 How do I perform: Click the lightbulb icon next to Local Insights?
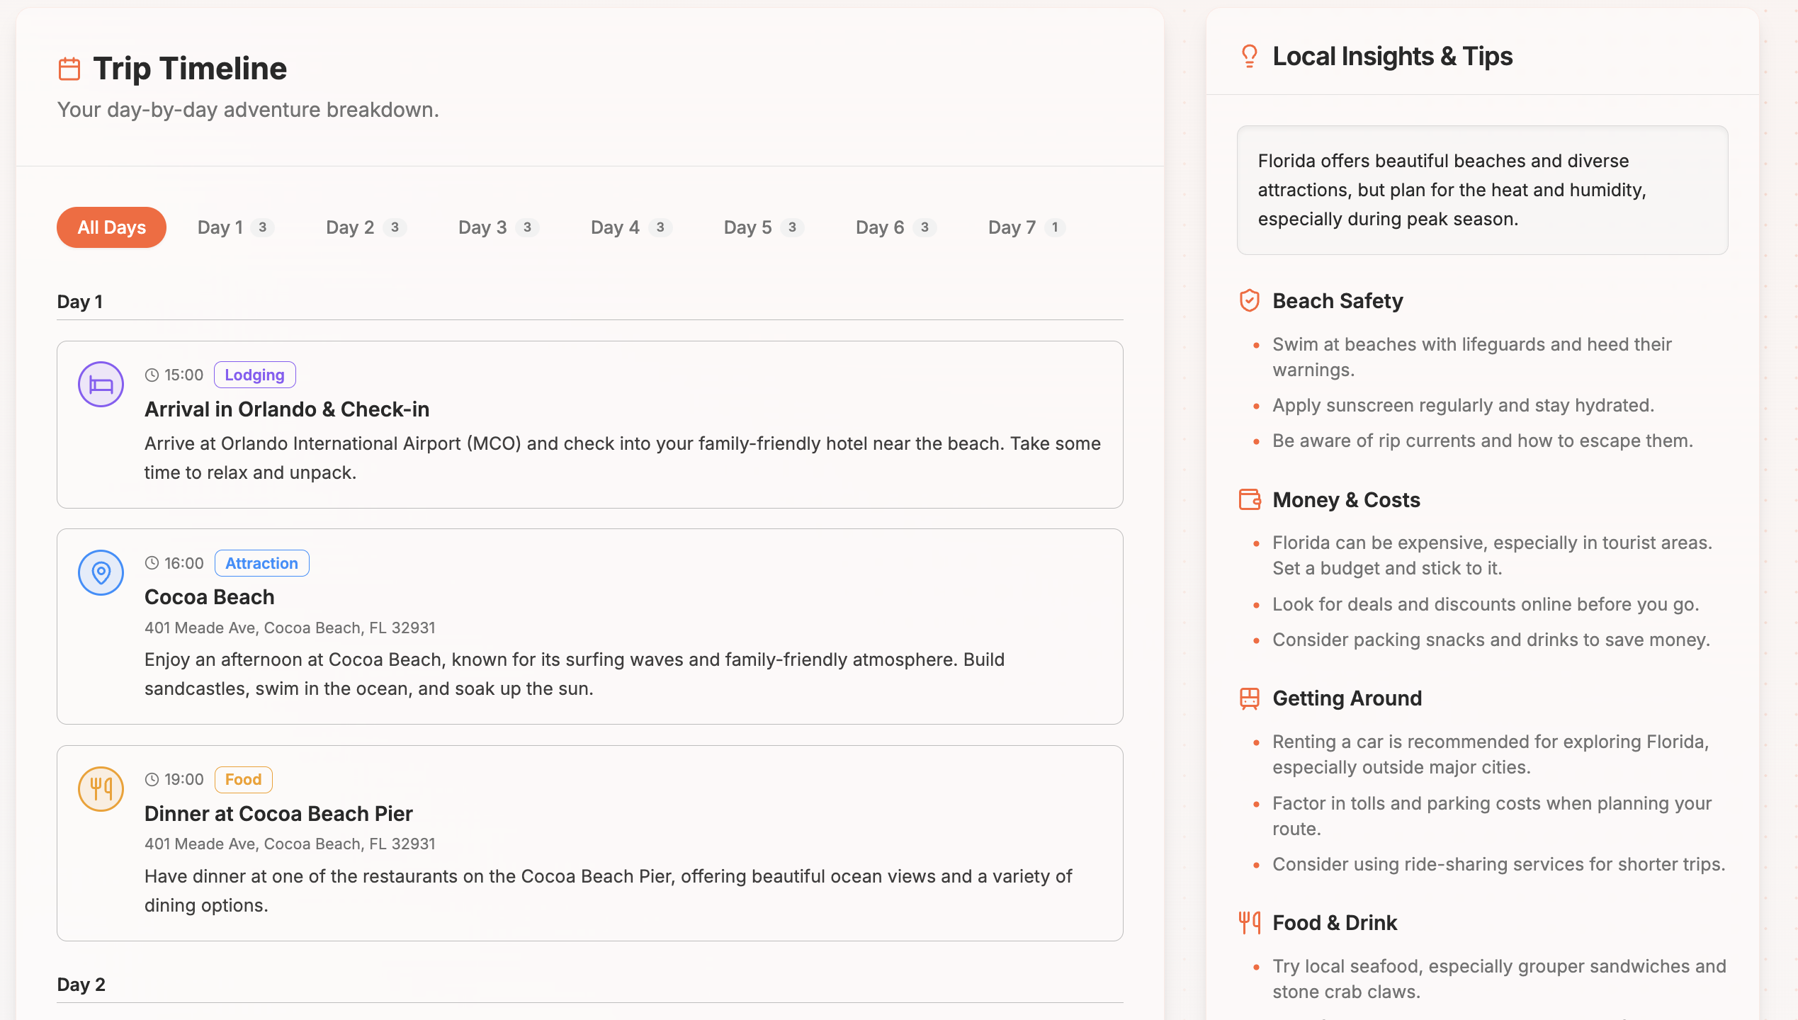[1249, 57]
